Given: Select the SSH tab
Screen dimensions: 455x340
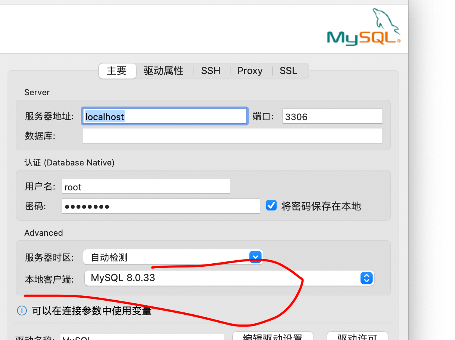Looking at the screenshot, I should click(x=210, y=71).
